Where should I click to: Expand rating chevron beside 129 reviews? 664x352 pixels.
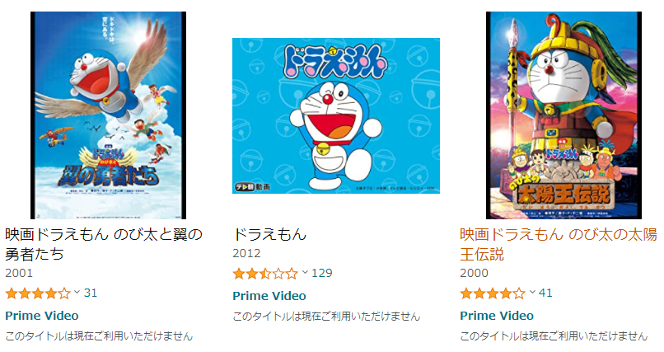[305, 272]
